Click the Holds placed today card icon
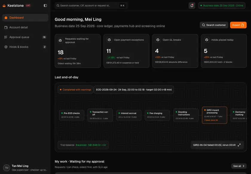Screen dimensions: 251x174 pos(207,40)
